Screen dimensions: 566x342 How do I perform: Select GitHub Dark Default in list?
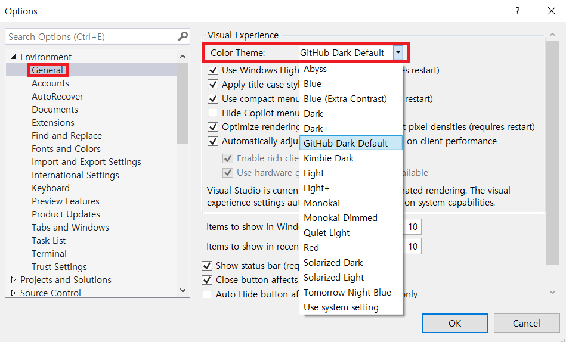click(x=351, y=143)
